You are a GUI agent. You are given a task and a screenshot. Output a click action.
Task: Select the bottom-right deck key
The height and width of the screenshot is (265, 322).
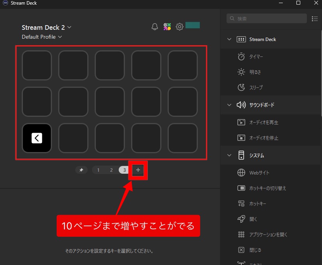tap(183, 138)
